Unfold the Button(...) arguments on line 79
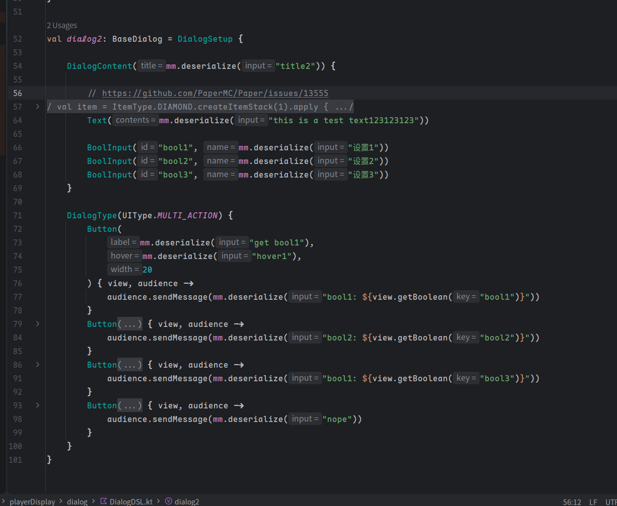This screenshot has width=617, height=506. (x=130, y=324)
